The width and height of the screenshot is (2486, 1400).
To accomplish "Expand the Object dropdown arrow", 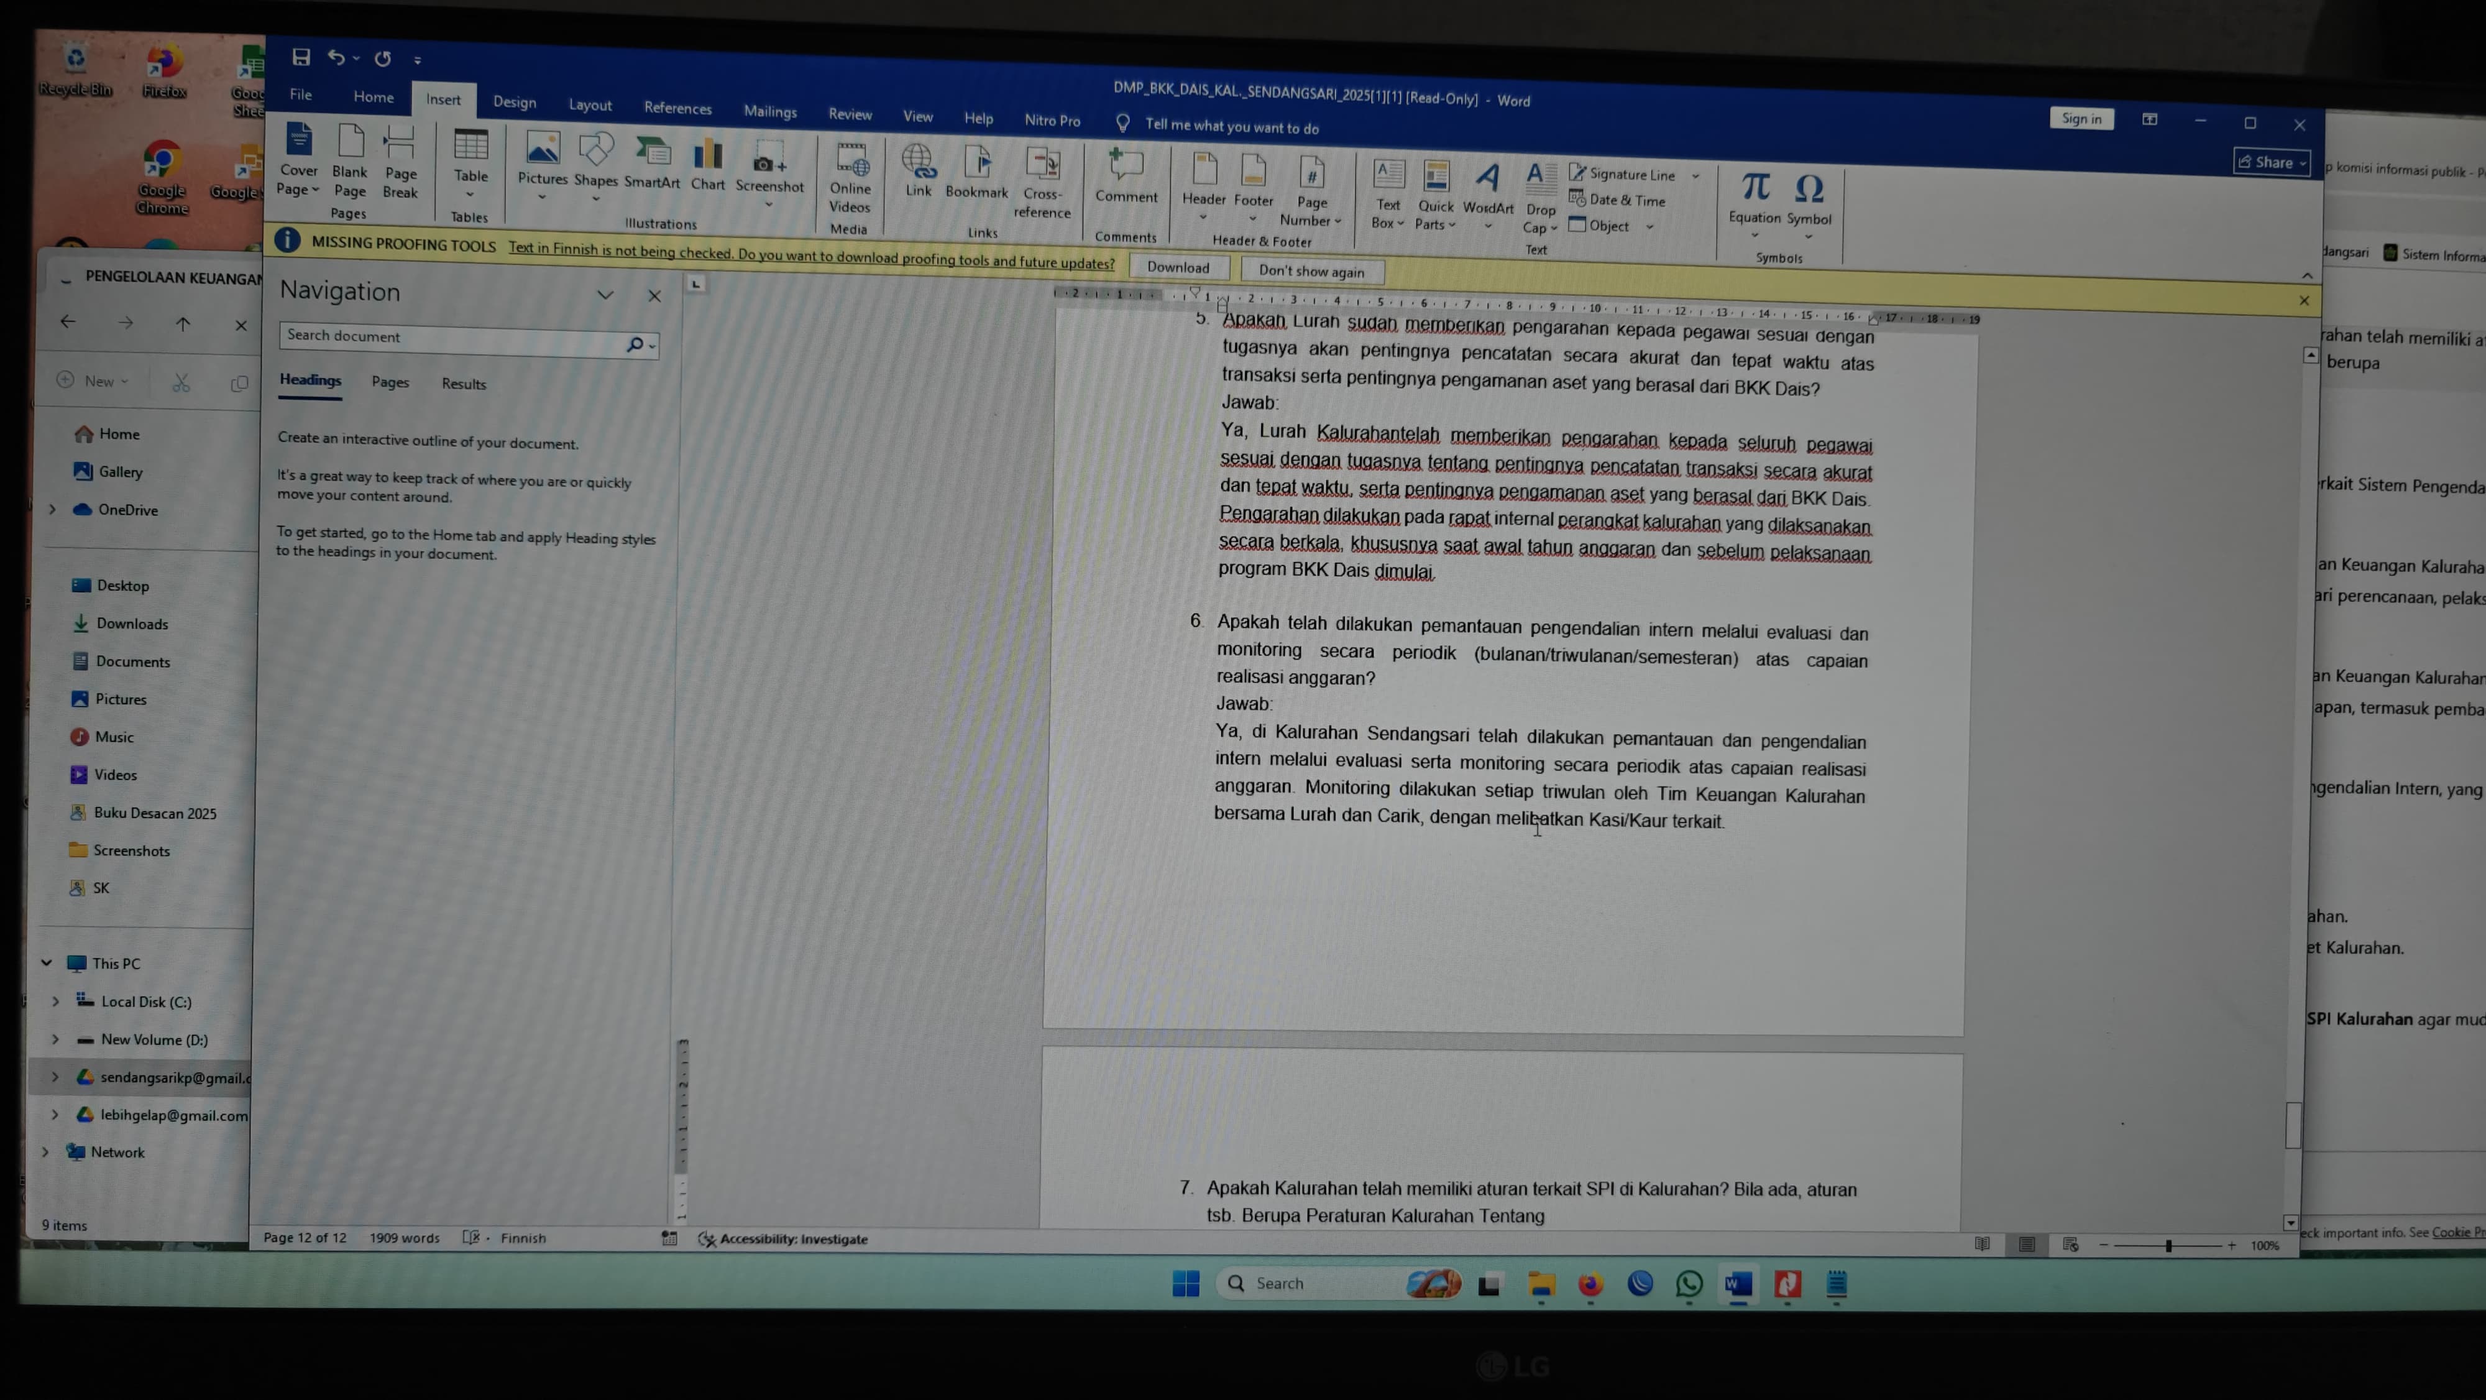I will tap(1649, 227).
